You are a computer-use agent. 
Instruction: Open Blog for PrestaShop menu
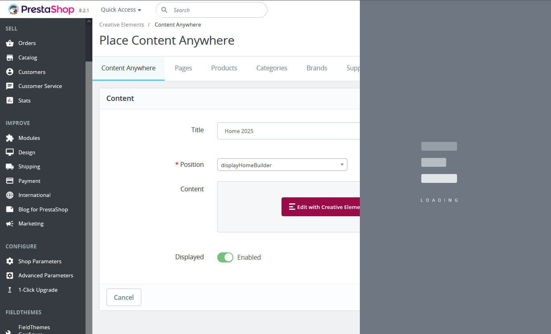coord(43,209)
